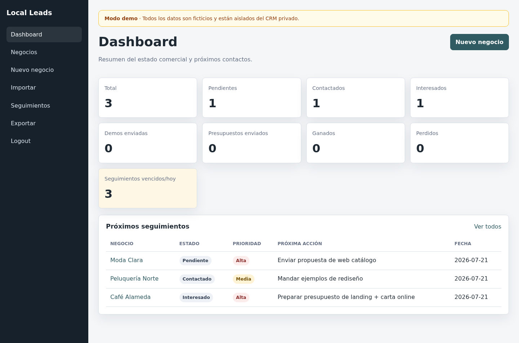Click the 'Resumen del estado comercial' subtitle
519x343 pixels.
click(x=175, y=59)
